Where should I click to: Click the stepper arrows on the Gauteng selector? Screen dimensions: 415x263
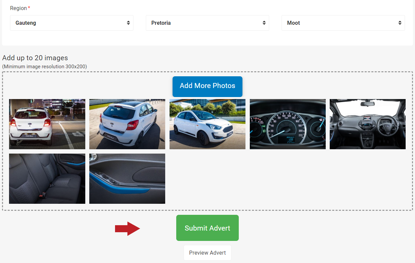[128, 23]
